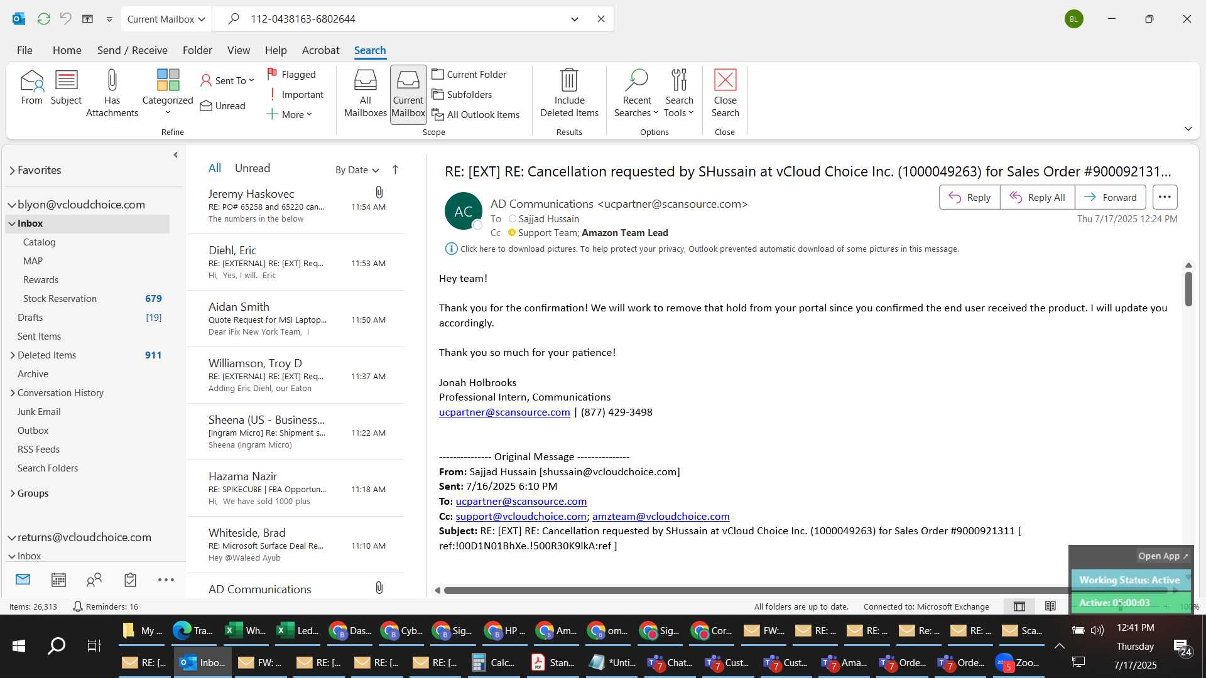Switch to People view icon
Screen dimensions: 1206x678
[94, 580]
